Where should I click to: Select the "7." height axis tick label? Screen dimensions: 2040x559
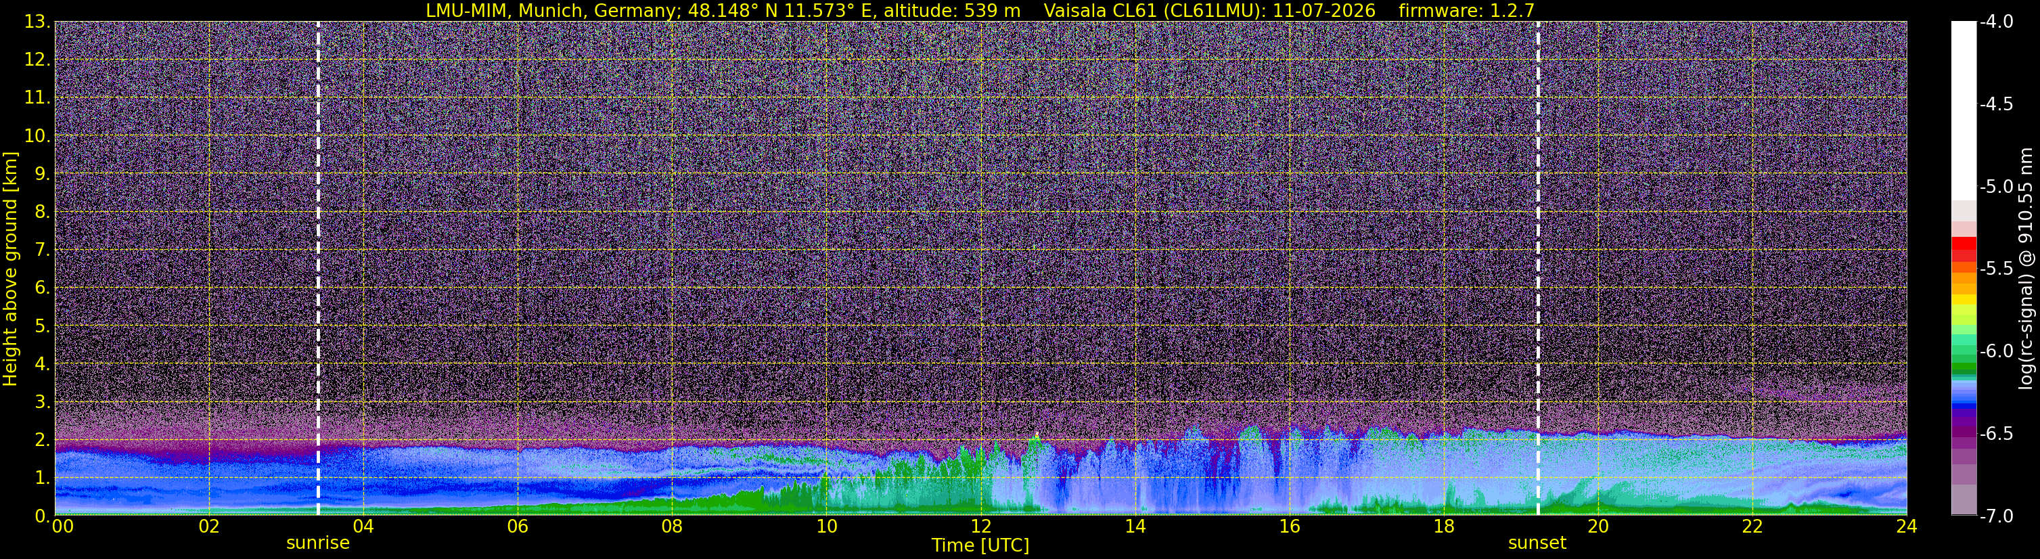tap(43, 250)
